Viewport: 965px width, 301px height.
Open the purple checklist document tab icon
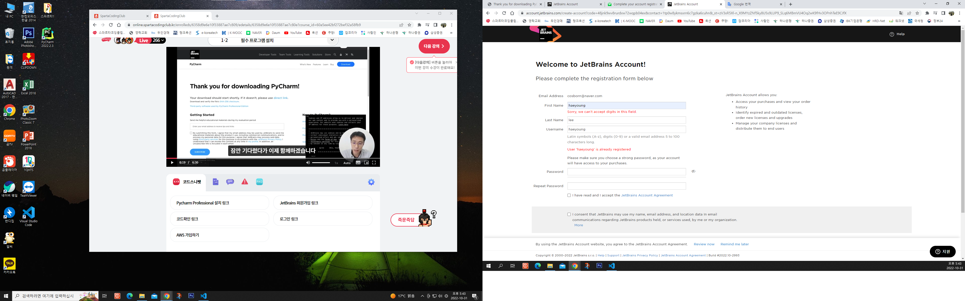[215, 182]
